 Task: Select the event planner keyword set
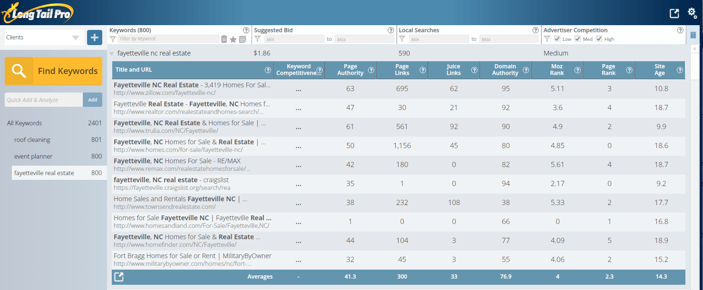point(58,156)
